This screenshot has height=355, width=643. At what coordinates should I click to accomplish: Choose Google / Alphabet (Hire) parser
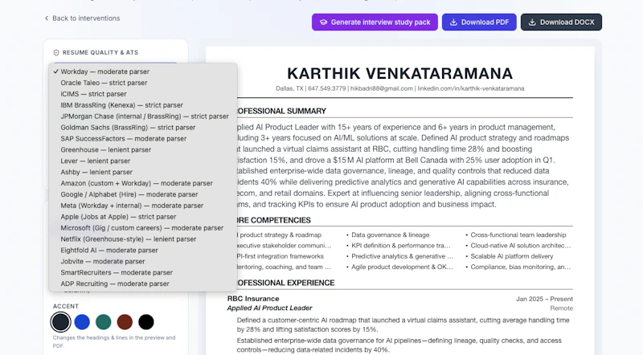coord(143,194)
